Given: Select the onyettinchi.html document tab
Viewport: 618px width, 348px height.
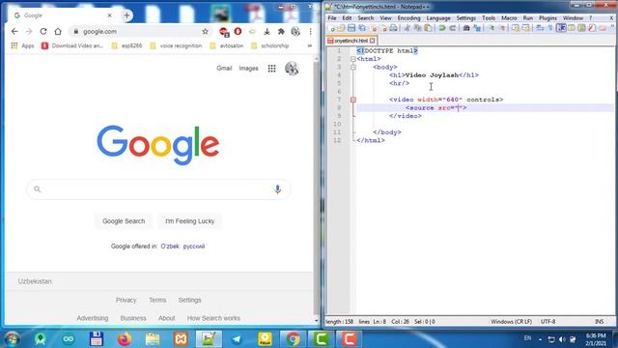Looking at the screenshot, I should pyautogui.click(x=351, y=41).
